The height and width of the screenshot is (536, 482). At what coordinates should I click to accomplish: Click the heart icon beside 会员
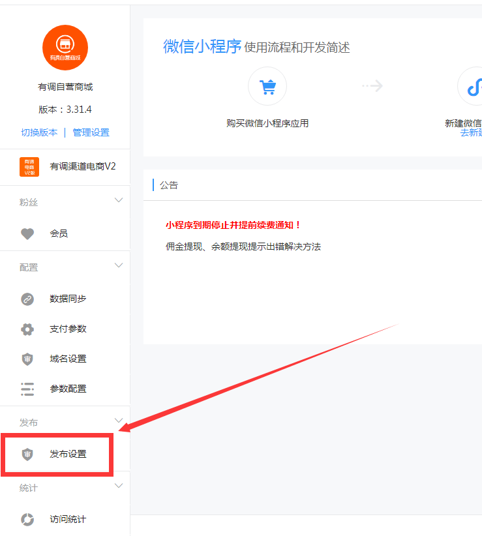click(27, 234)
